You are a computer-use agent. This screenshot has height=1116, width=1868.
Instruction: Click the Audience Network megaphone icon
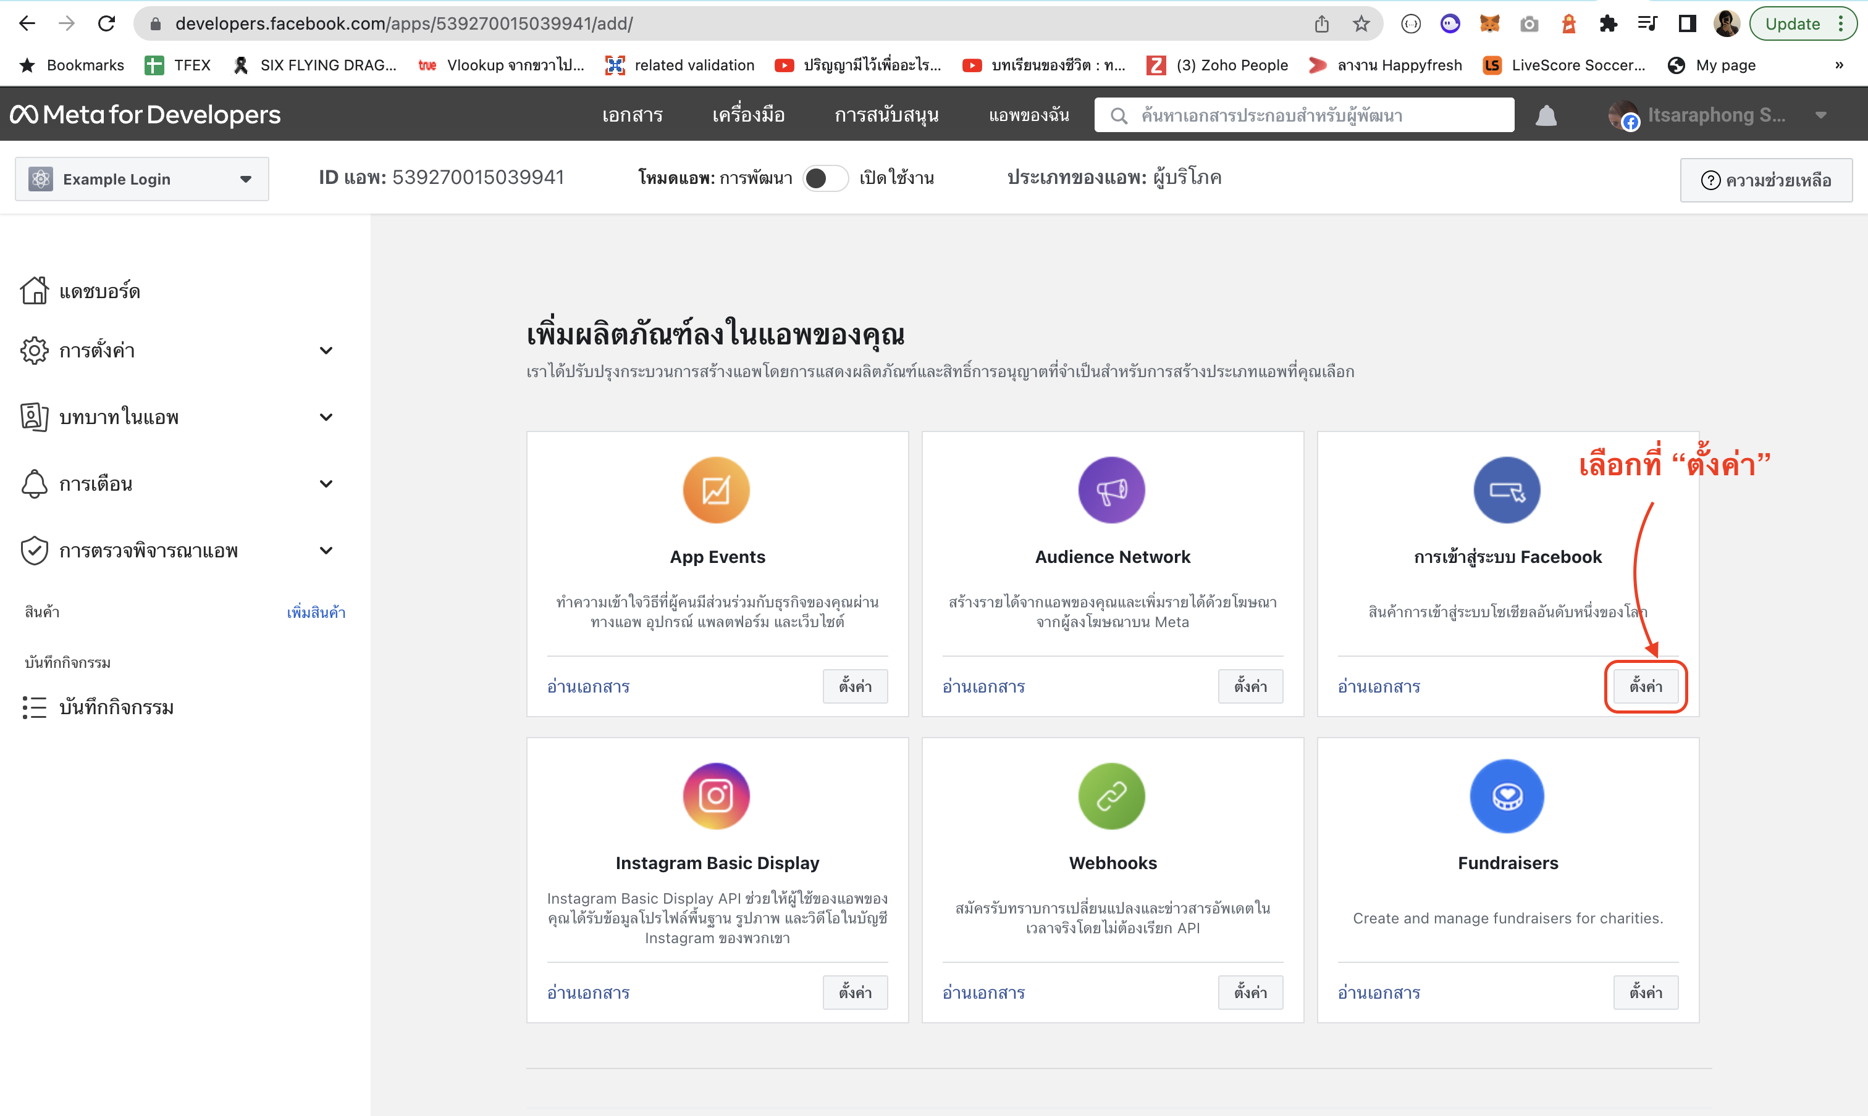(x=1112, y=489)
